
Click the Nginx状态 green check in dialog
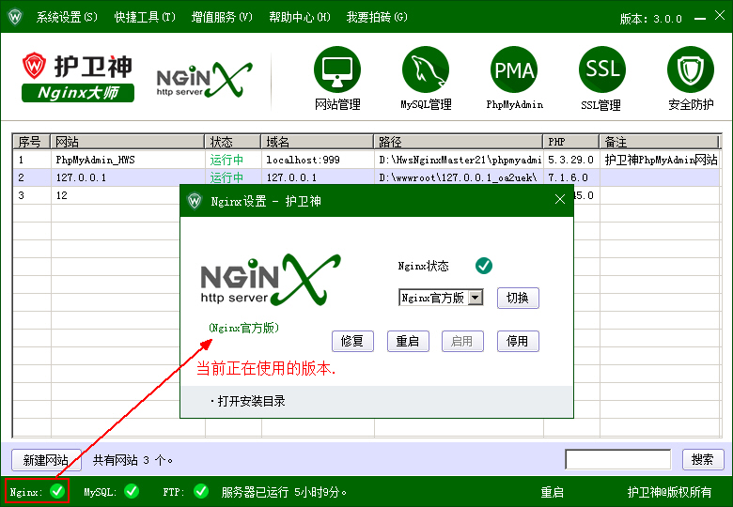coord(484,266)
